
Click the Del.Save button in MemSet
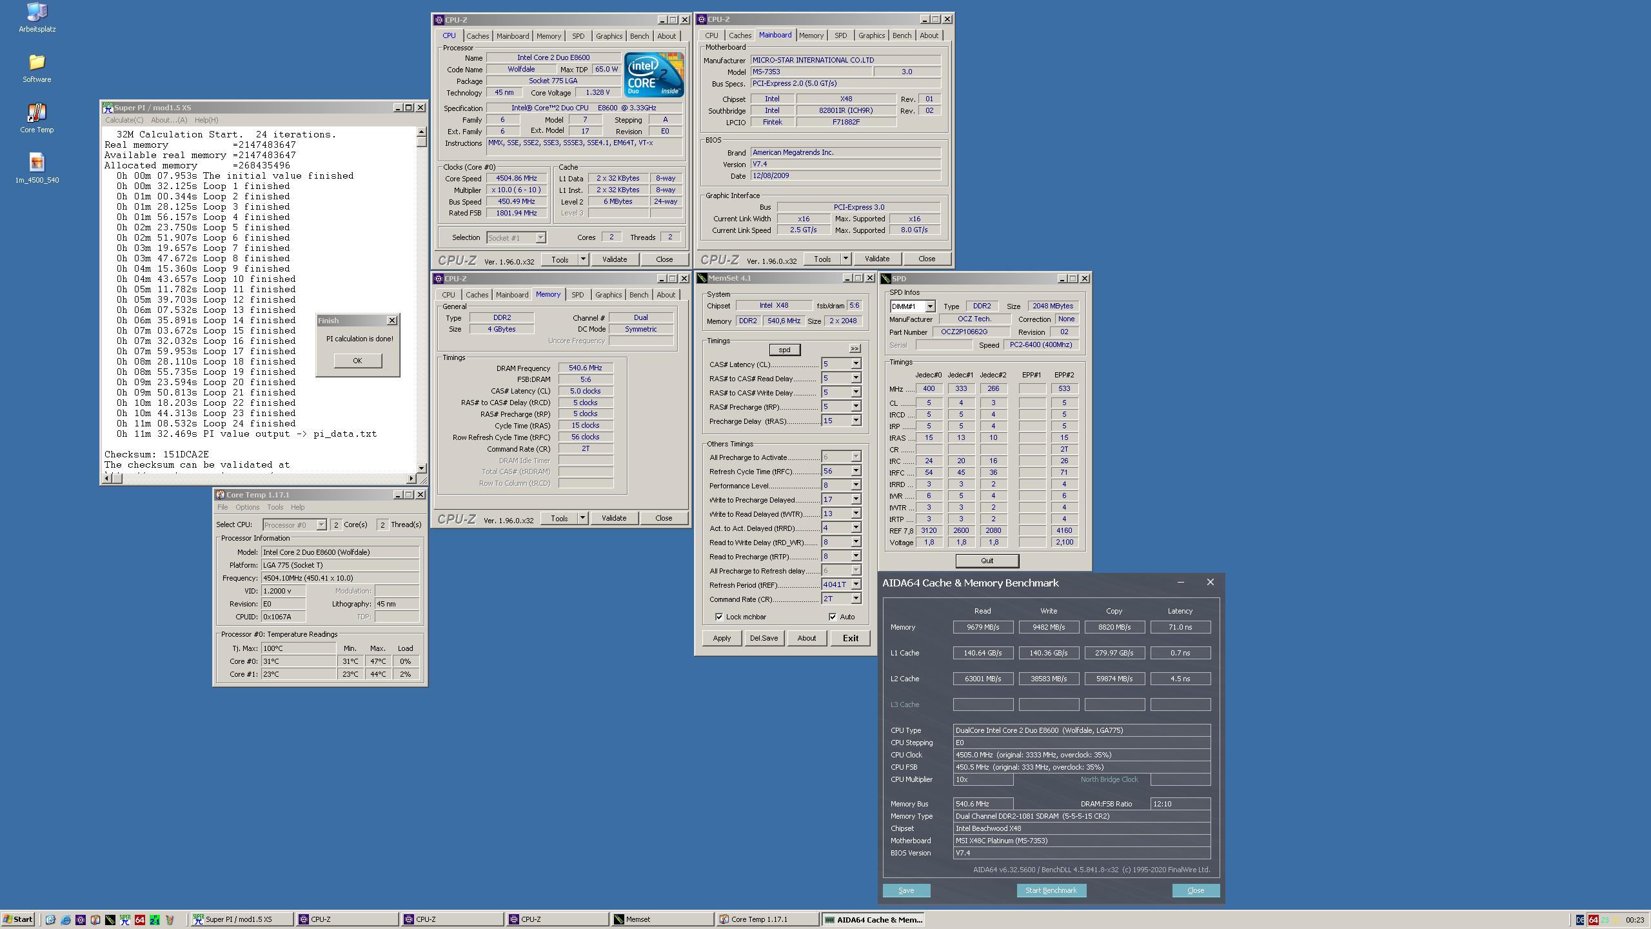(764, 638)
